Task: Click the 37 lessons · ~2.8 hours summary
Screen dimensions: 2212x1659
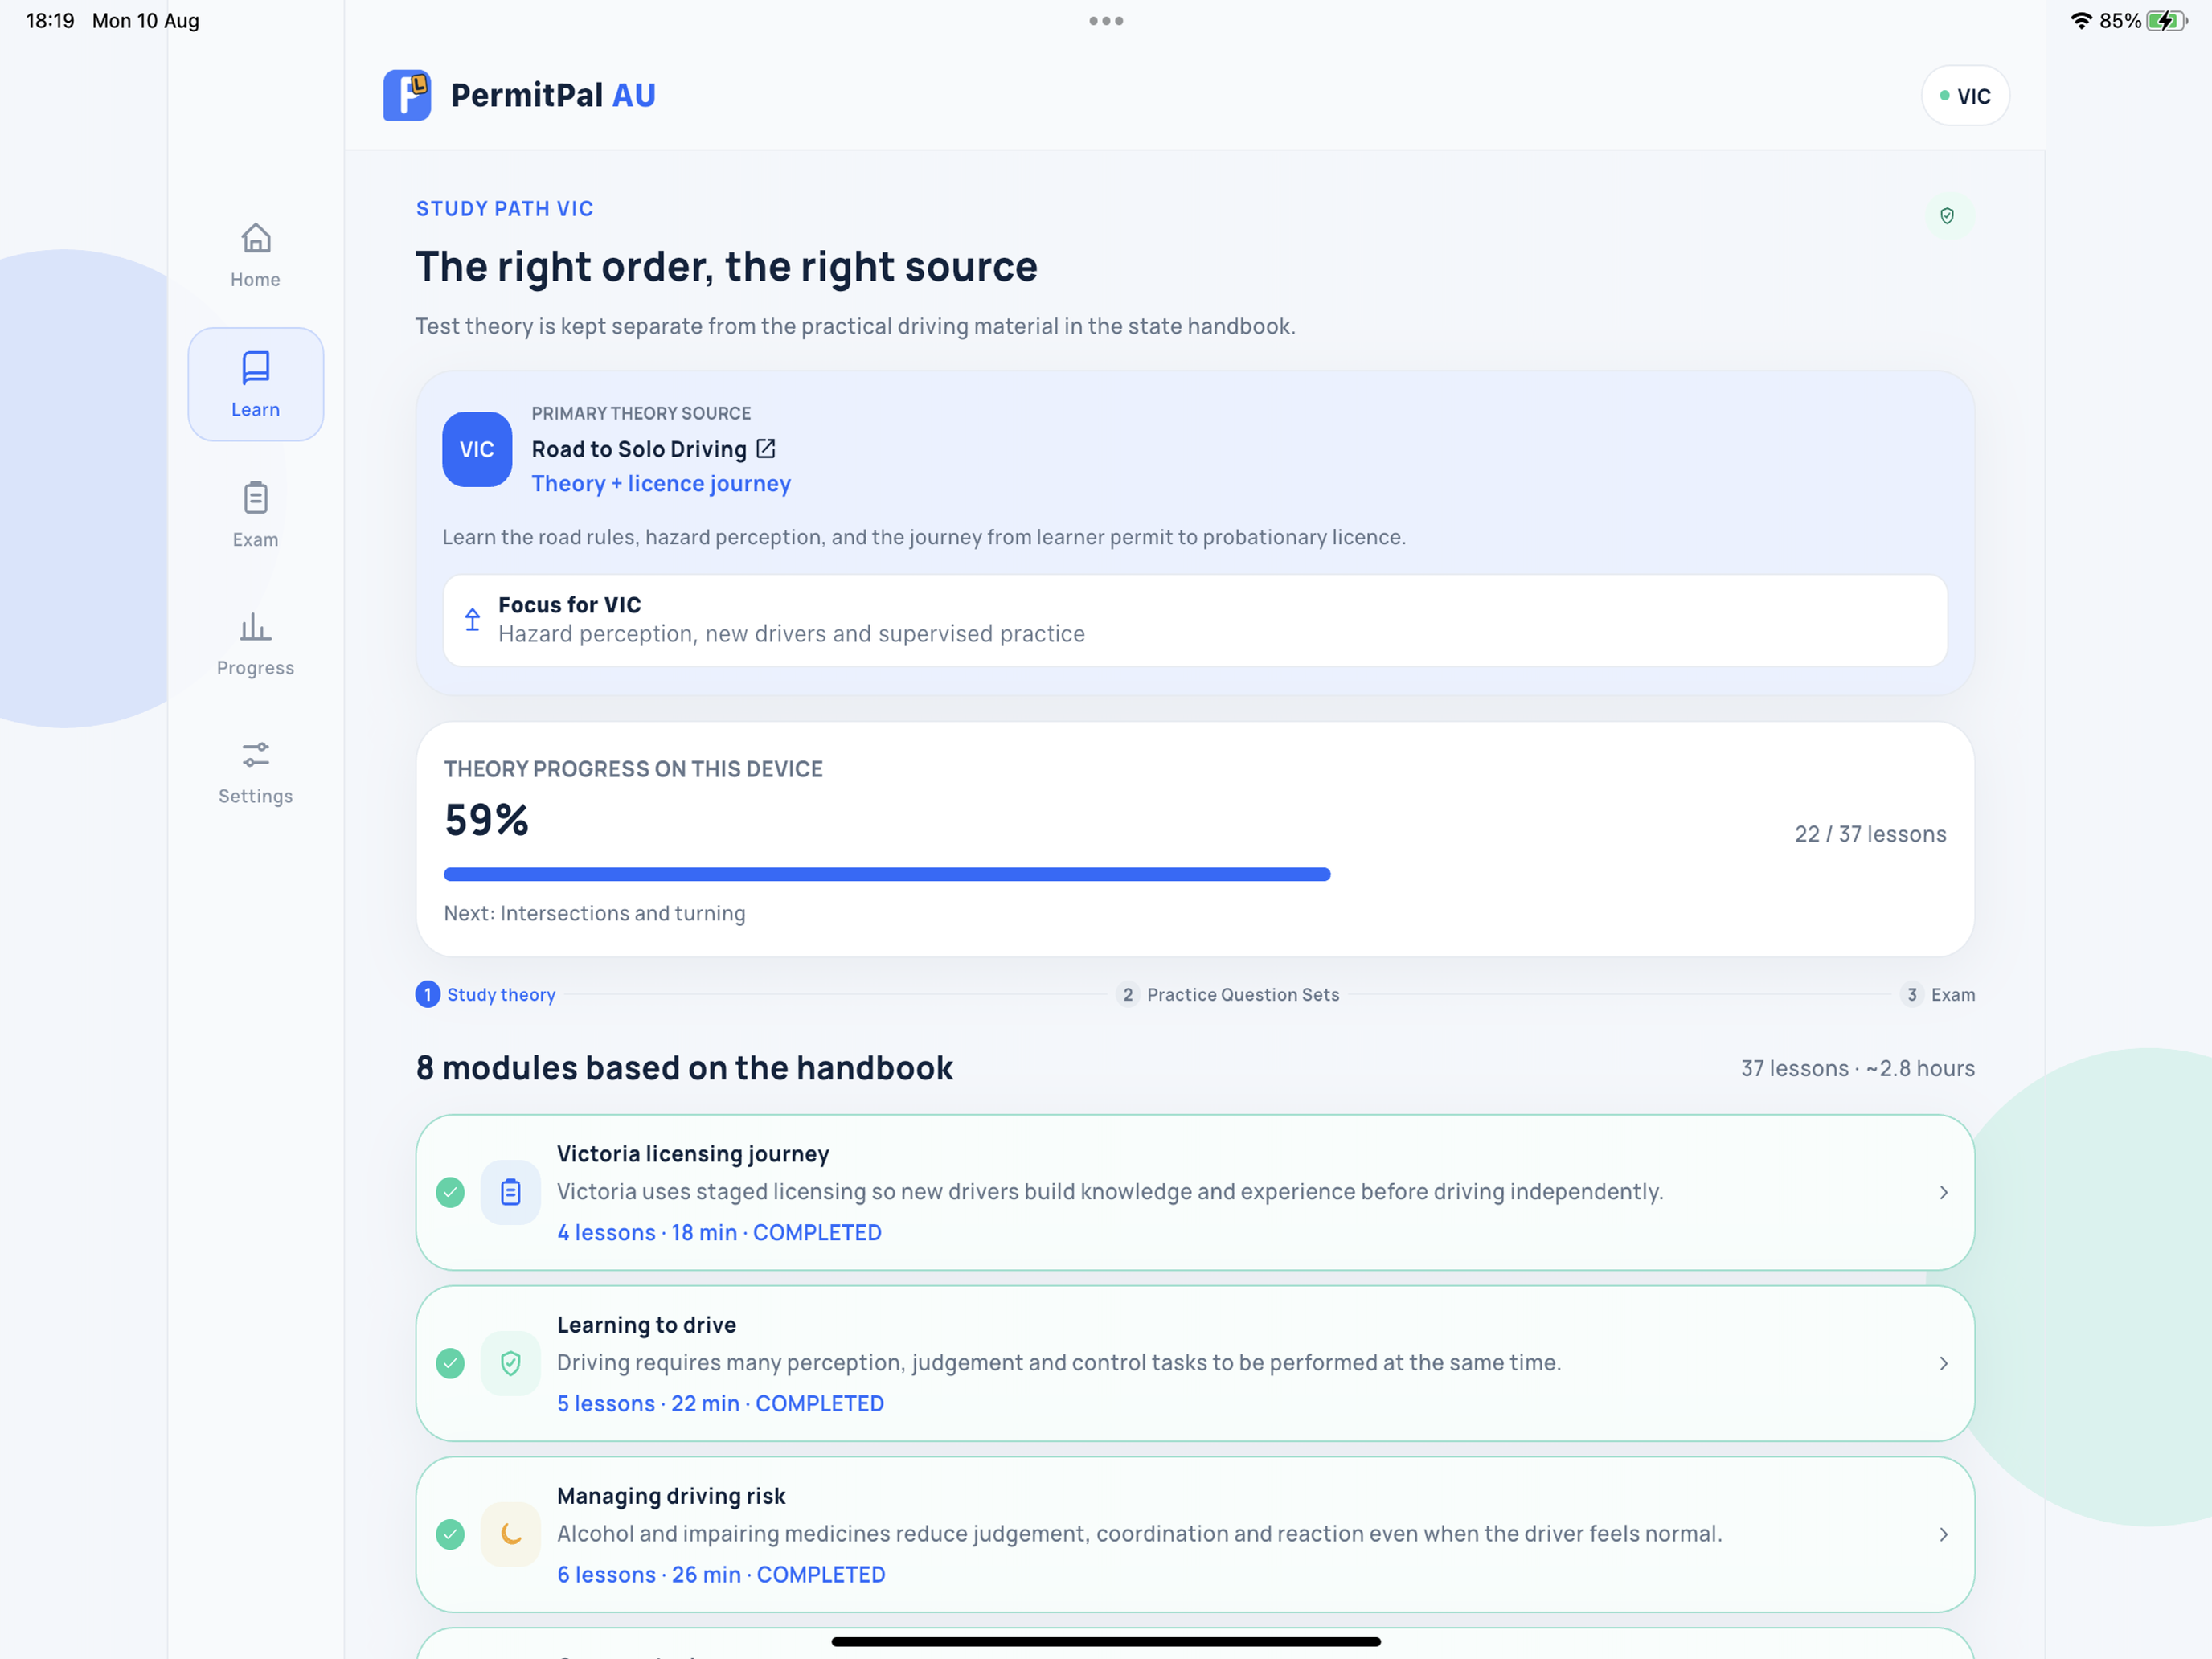Action: [x=1857, y=1068]
